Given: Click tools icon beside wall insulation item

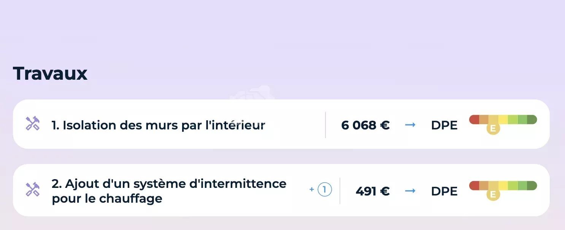Looking at the screenshot, I should pos(33,124).
